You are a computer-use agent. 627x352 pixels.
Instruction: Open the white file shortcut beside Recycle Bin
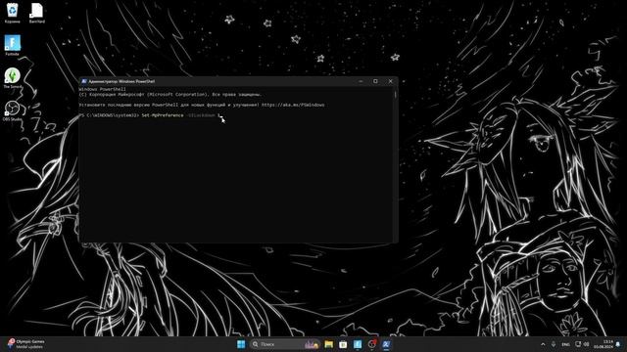click(x=36, y=13)
